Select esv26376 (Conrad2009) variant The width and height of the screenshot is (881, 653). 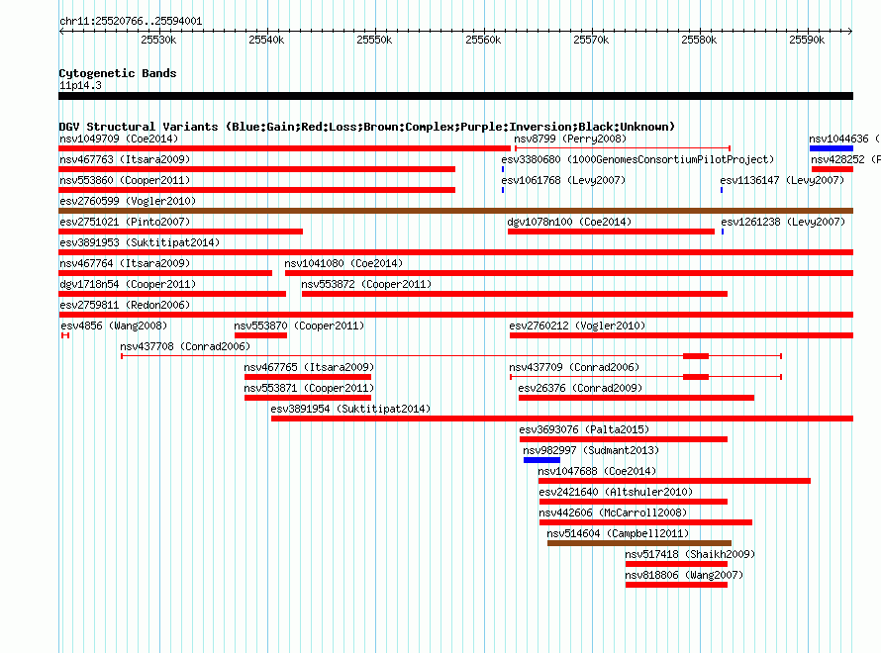636,398
